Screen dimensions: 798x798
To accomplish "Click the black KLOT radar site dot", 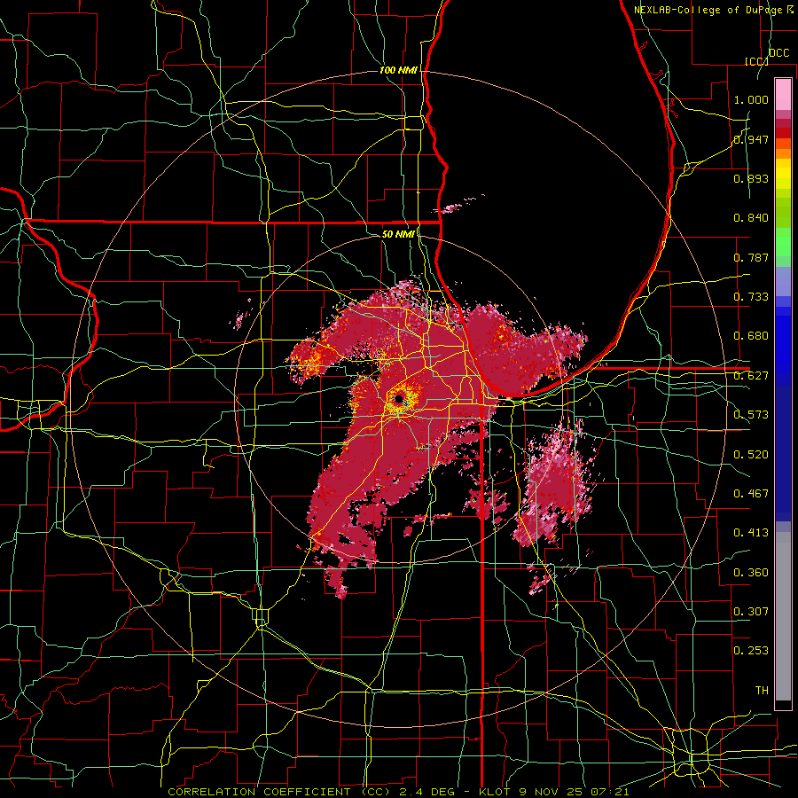I will click(400, 398).
